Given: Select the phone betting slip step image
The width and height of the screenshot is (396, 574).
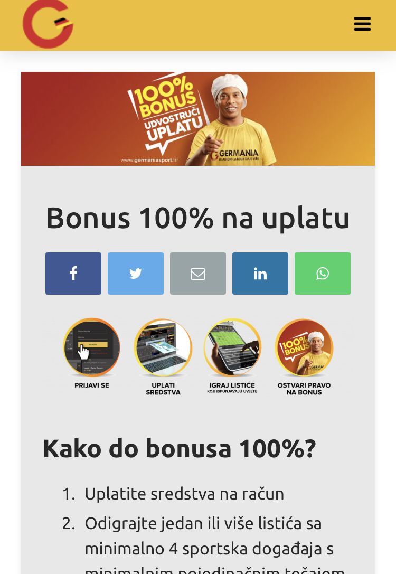Looking at the screenshot, I should [232, 347].
